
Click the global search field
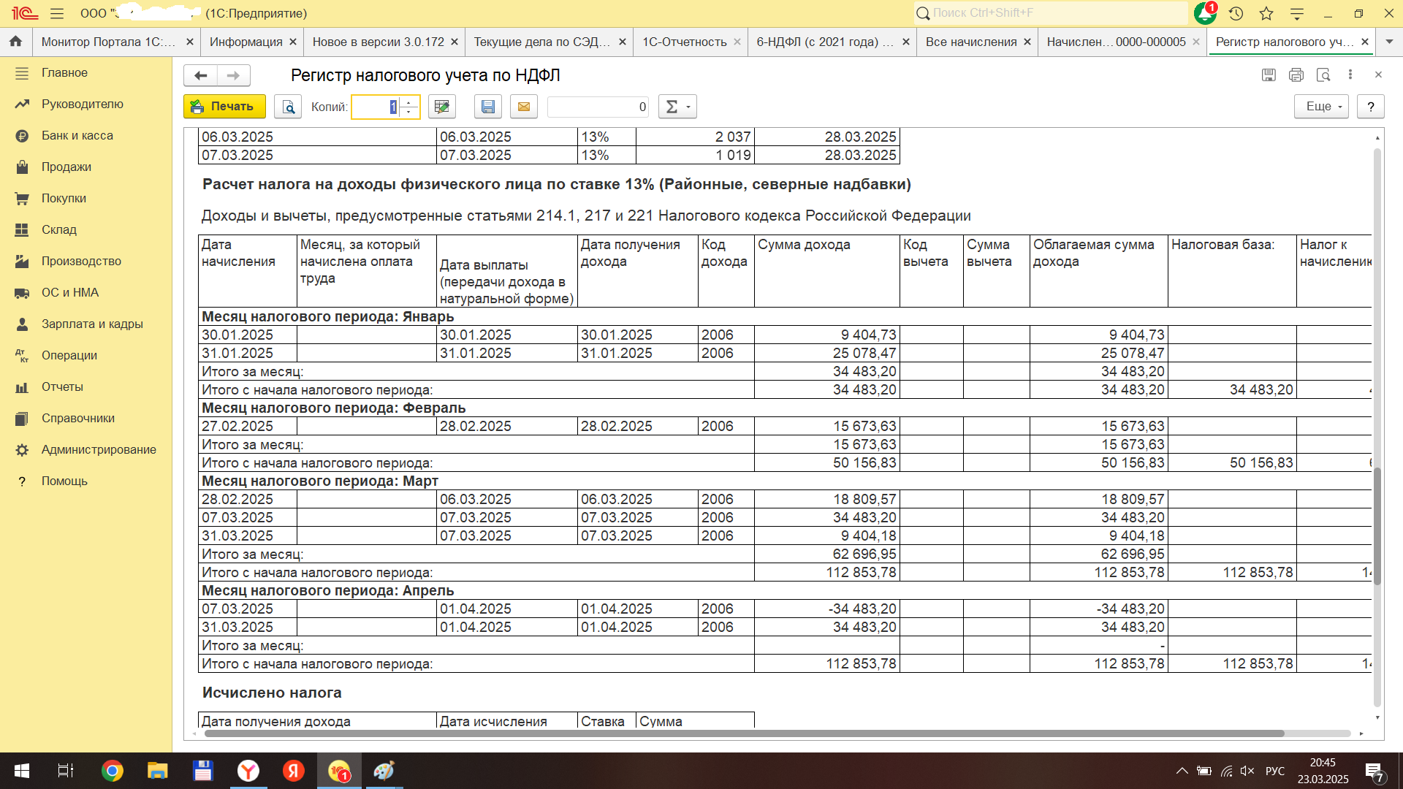[x=1052, y=13]
